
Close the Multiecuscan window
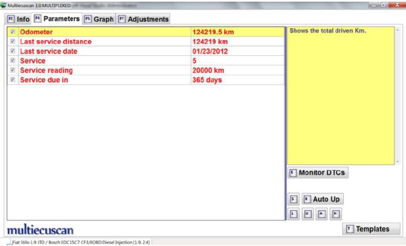tap(397, 5)
